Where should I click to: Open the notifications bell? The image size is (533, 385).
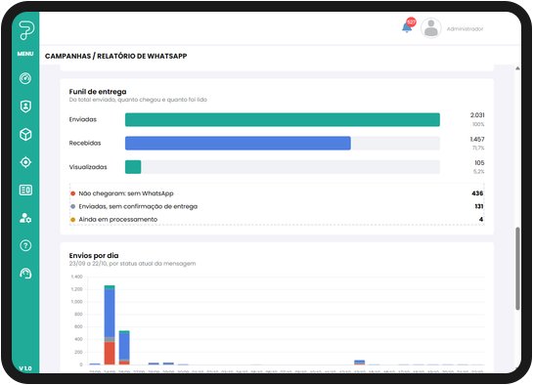[407, 27]
